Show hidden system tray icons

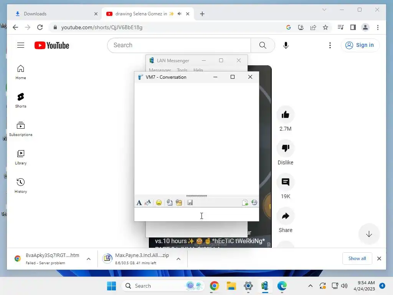pyautogui.click(x=310, y=286)
